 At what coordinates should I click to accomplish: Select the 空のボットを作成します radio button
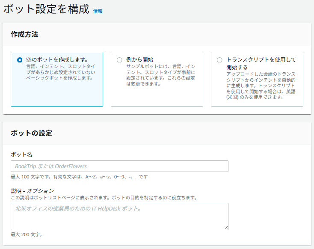[x=20, y=60]
